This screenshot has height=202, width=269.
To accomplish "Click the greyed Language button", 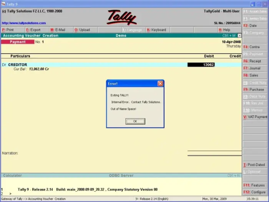I will [134, 30].
